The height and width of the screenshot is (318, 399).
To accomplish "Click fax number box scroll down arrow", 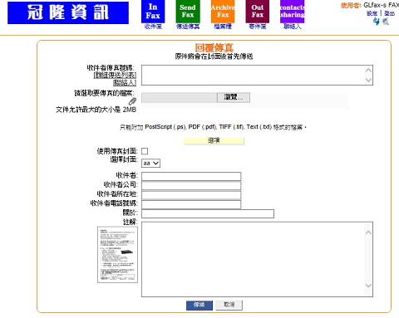I will pyautogui.click(x=368, y=80).
